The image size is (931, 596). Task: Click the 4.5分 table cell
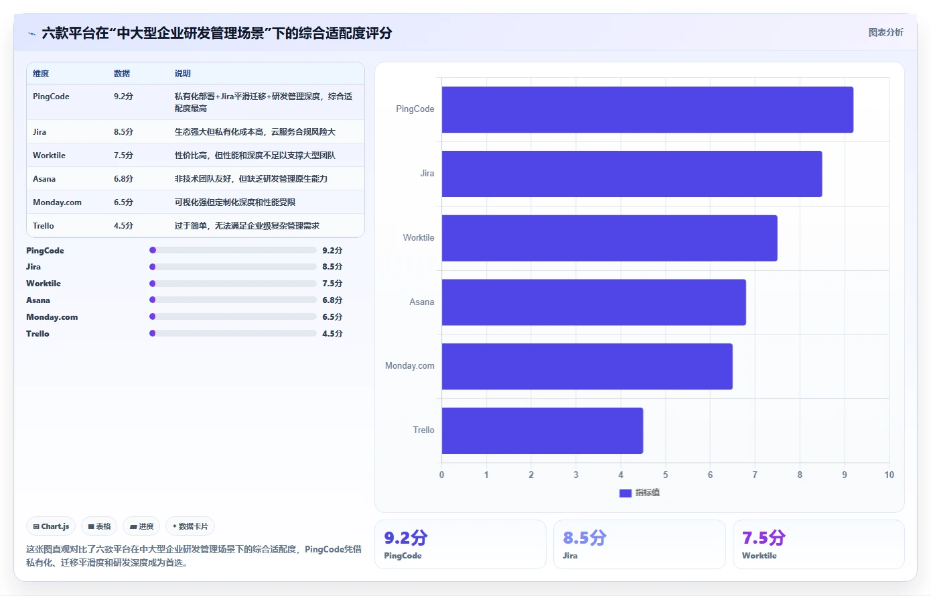(x=123, y=226)
